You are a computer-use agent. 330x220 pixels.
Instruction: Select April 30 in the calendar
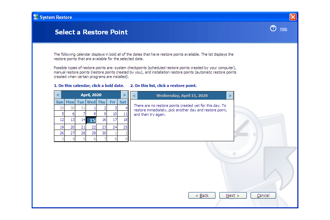click(x=102, y=133)
